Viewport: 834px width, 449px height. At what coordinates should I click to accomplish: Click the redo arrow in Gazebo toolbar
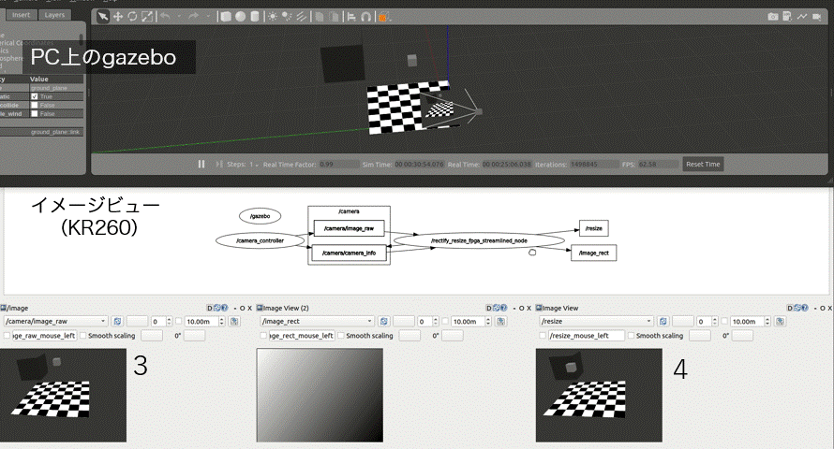[194, 17]
